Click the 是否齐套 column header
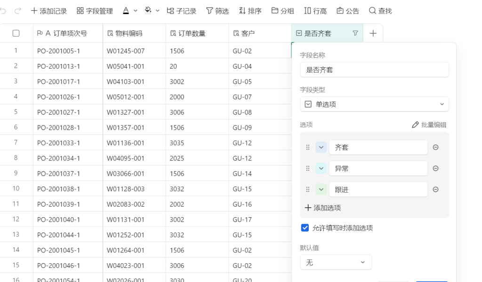This screenshot has height=282, width=482. point(327,33)
